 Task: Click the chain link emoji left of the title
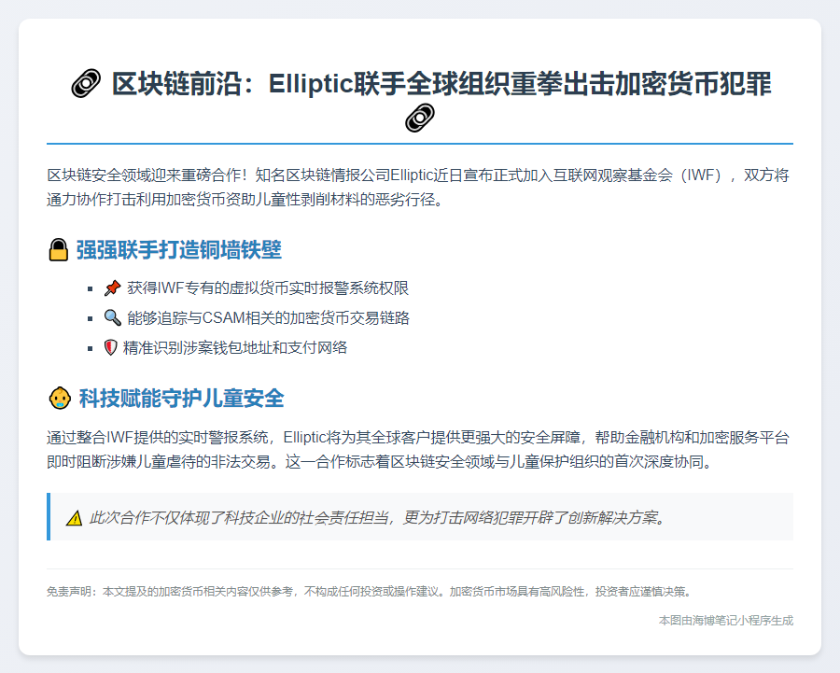86,84
